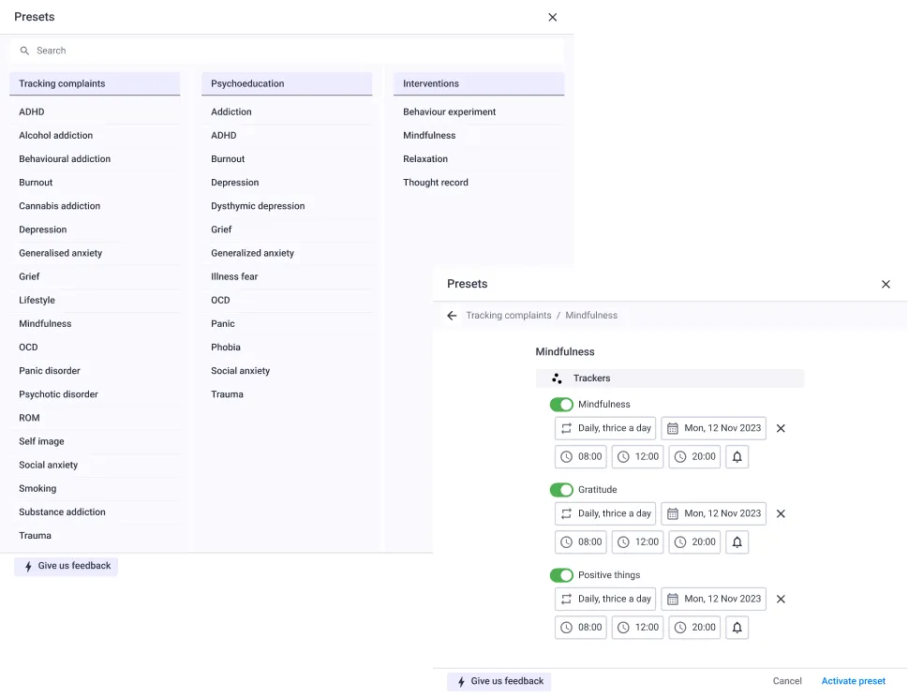Select the Interventions column header
The width and height of the screenshot is (908, 697).
[x=479, y=84]
